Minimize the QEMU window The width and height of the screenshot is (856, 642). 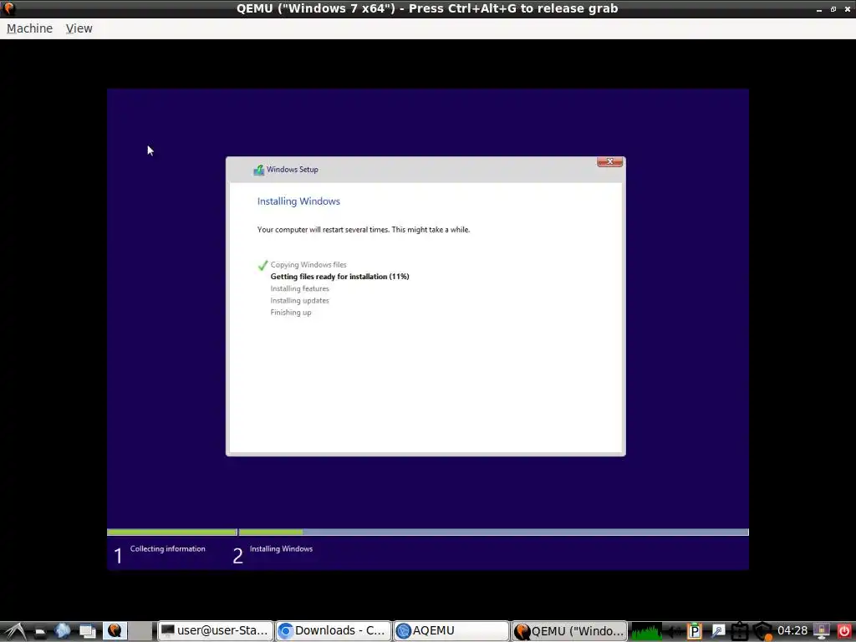[x=819, y=9]
